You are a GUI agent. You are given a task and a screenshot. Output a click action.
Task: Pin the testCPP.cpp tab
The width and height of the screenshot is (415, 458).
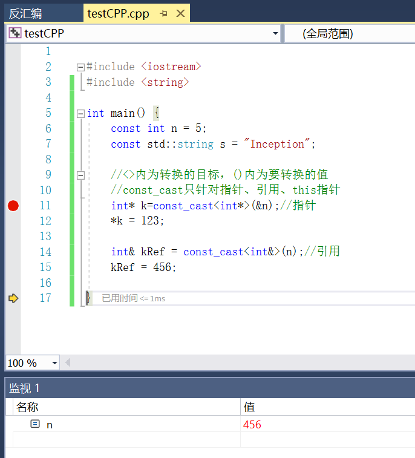coord(163,13)
